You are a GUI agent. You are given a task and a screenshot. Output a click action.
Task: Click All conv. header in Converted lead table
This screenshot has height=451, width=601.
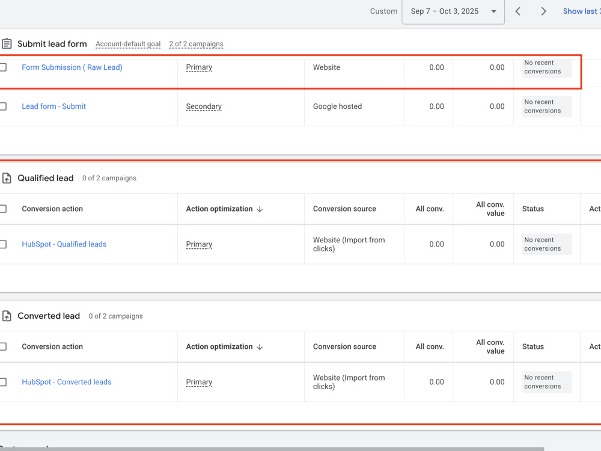tap(430, 347)
